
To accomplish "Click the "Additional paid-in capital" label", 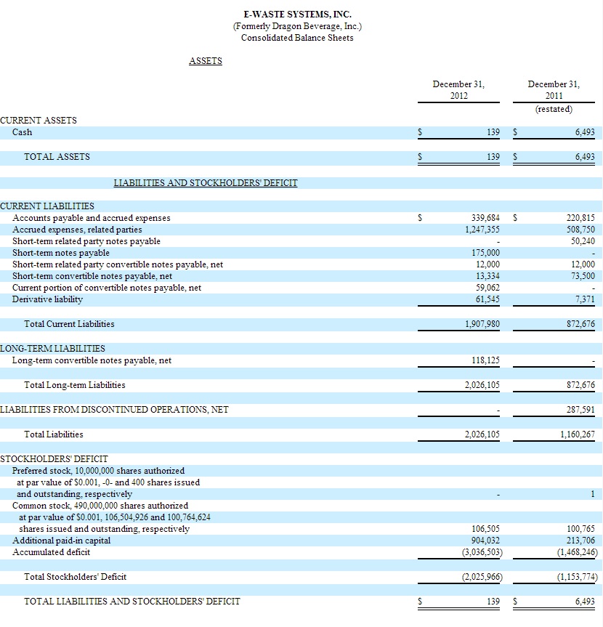I will 62,541.
